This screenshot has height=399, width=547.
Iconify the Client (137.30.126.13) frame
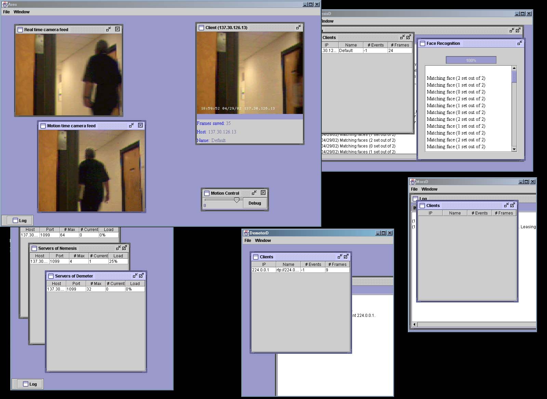(299, 27)
